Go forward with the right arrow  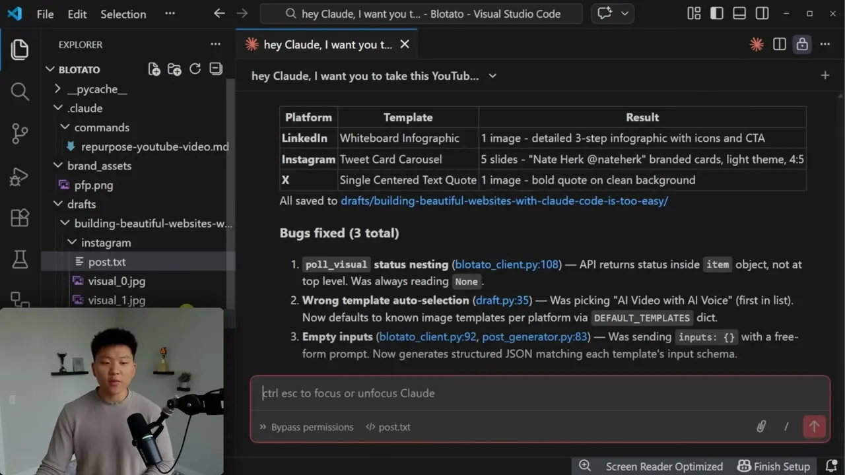tap(242, 13)
